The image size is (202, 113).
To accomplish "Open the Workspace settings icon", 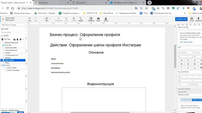I will tap(91, 19).
